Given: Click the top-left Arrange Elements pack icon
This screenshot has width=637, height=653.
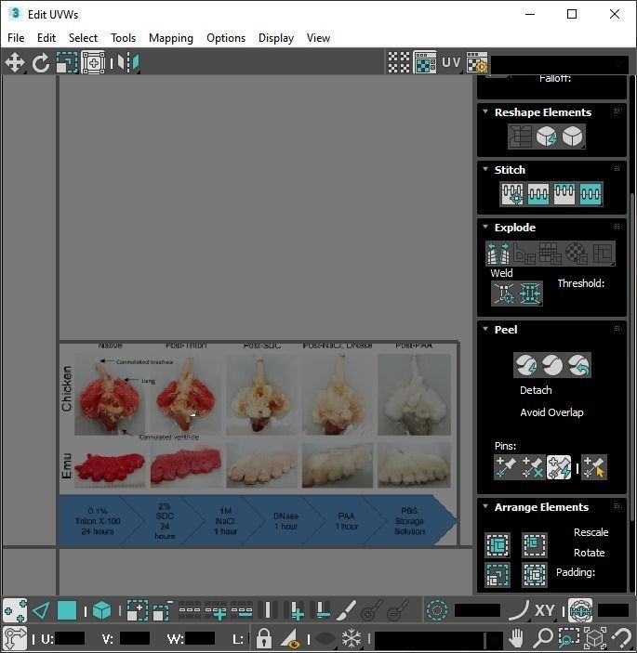Looking at the screenshot, I should 498,544.
